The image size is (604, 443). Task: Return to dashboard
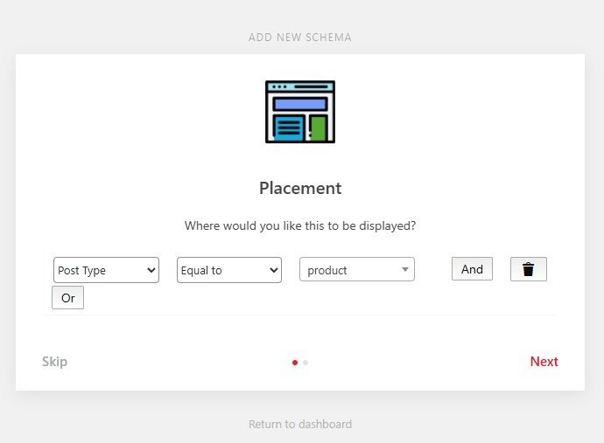300,425
